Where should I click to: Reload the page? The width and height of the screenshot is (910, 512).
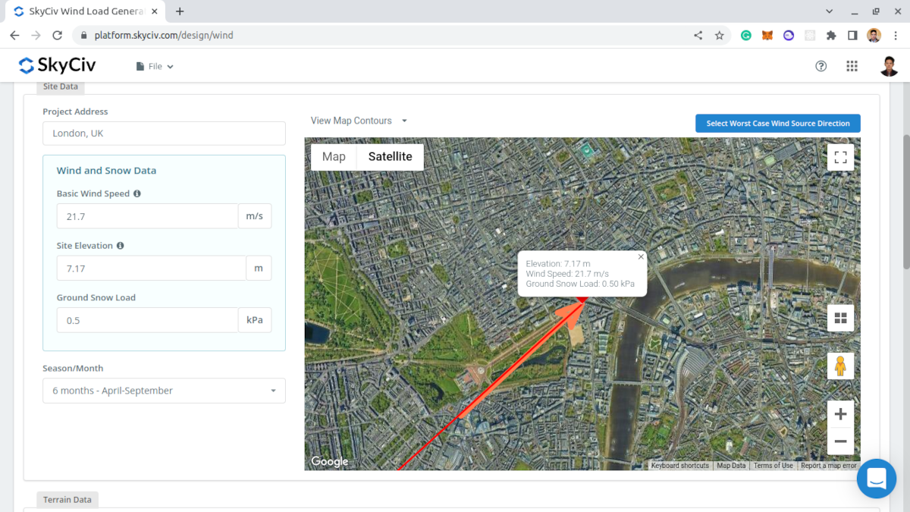(57, 35)
